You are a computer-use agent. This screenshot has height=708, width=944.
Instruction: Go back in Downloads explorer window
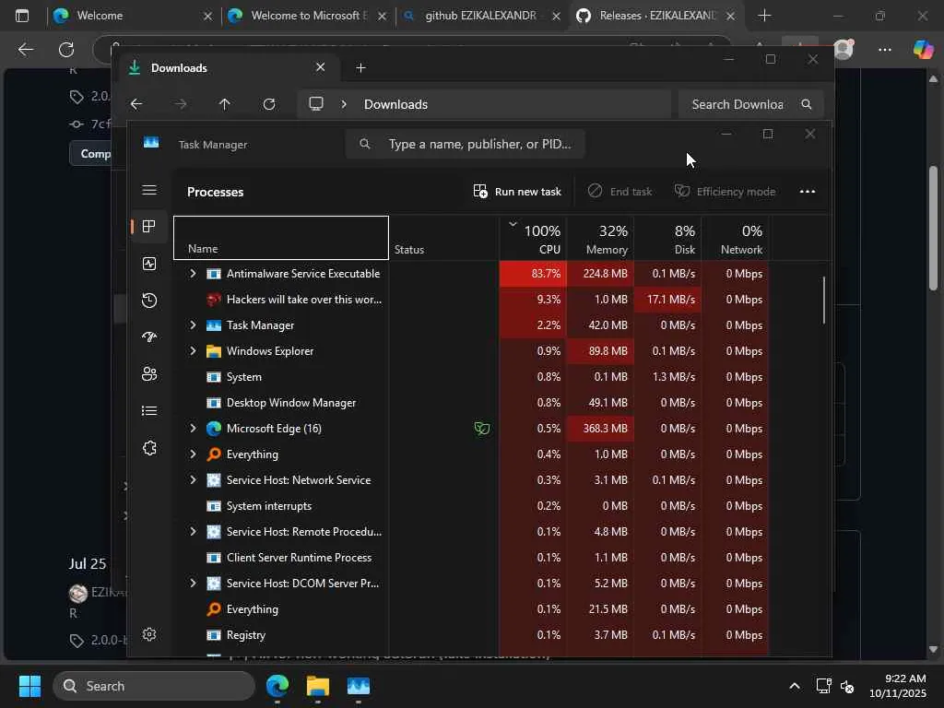tap(136, 104)
